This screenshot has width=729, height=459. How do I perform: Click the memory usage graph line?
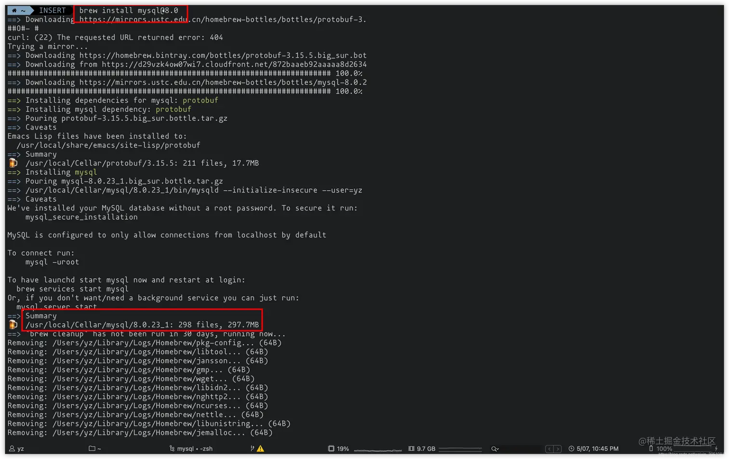[460, 449]
